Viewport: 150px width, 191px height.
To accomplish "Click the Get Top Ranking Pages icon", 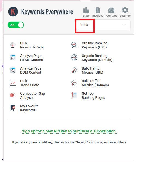I will click(74, 95).
